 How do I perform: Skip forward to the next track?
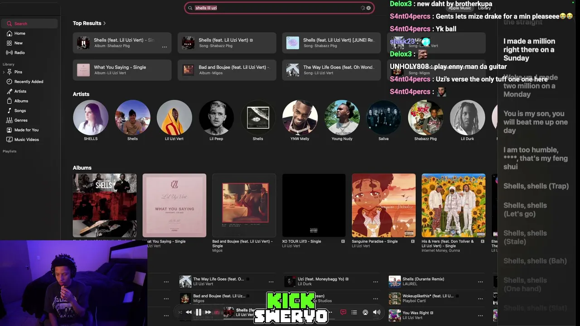click(208, 312)
